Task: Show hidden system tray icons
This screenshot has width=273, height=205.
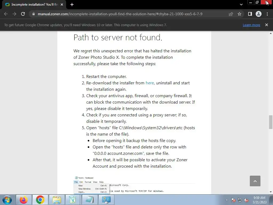Action: 227,200
